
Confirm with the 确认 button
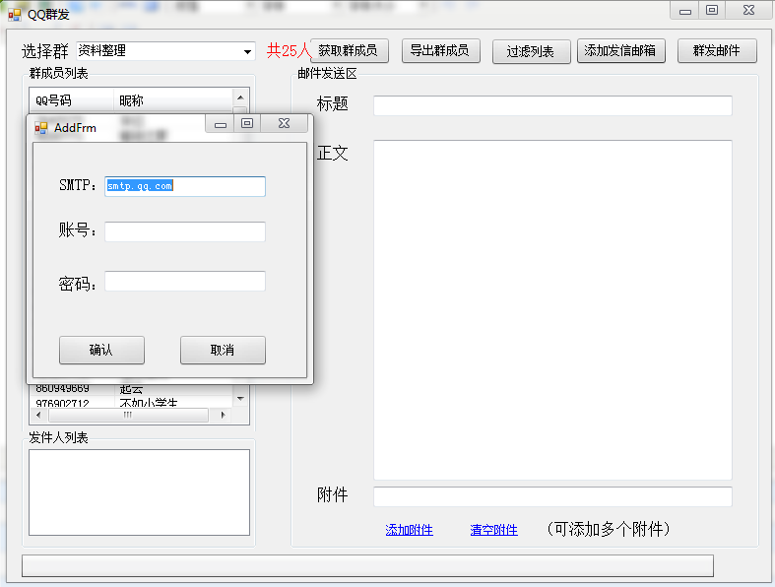coord(101,350)
